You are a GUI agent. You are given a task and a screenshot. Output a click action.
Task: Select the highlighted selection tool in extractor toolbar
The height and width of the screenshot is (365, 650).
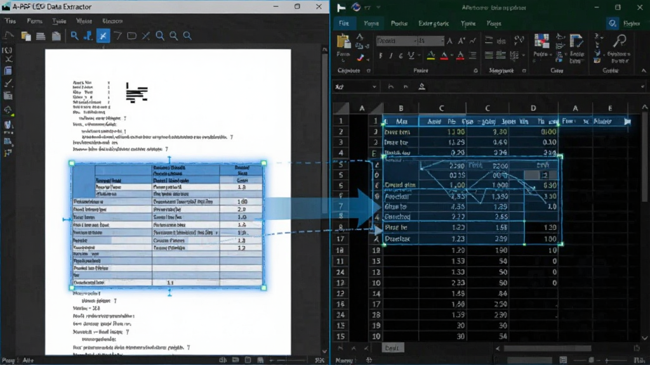pyautogui.click(x=103, y=36)
